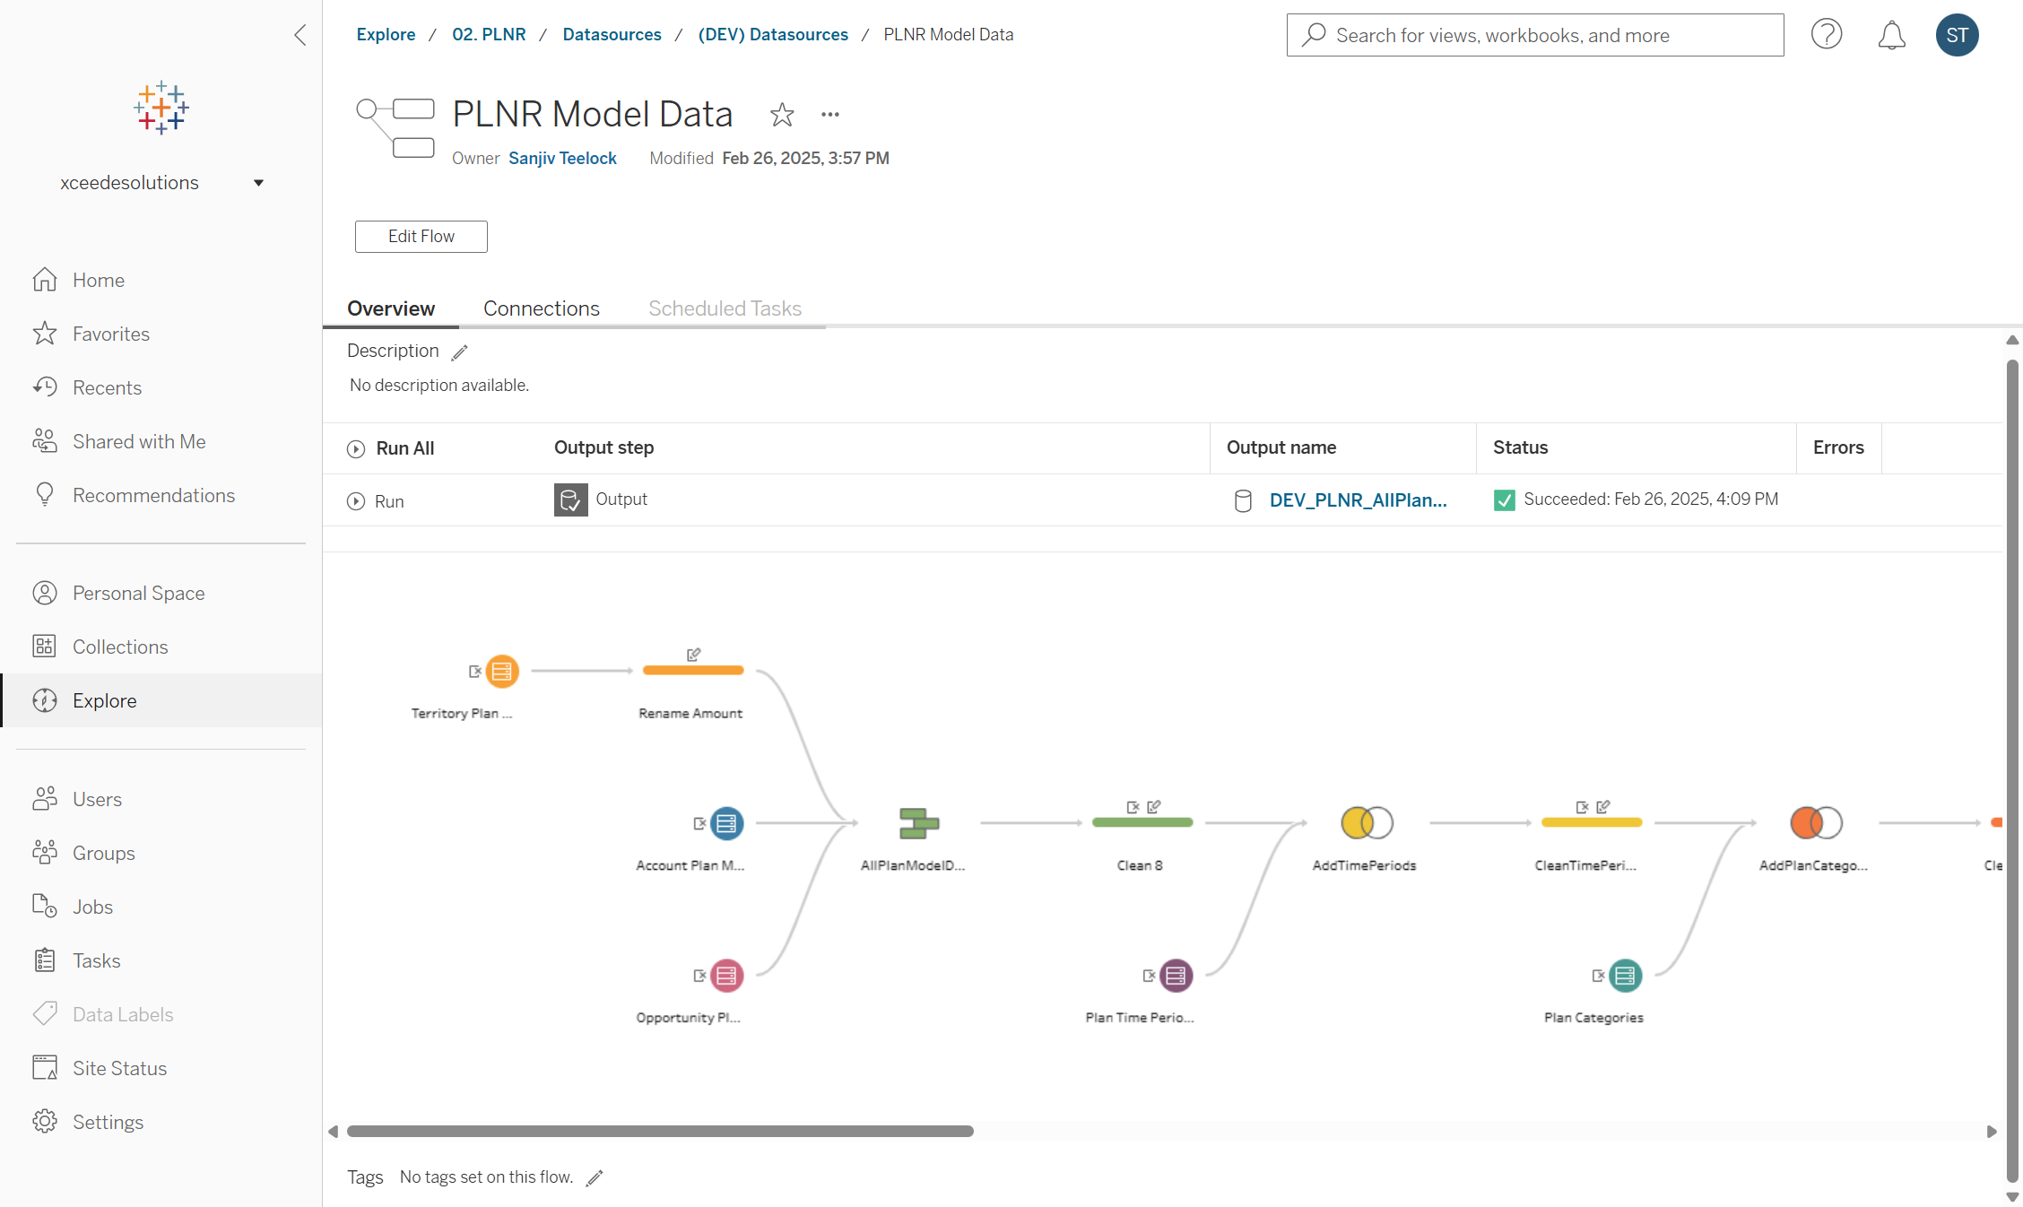Select AllPlanModelD... union step

tap(919, 823)
